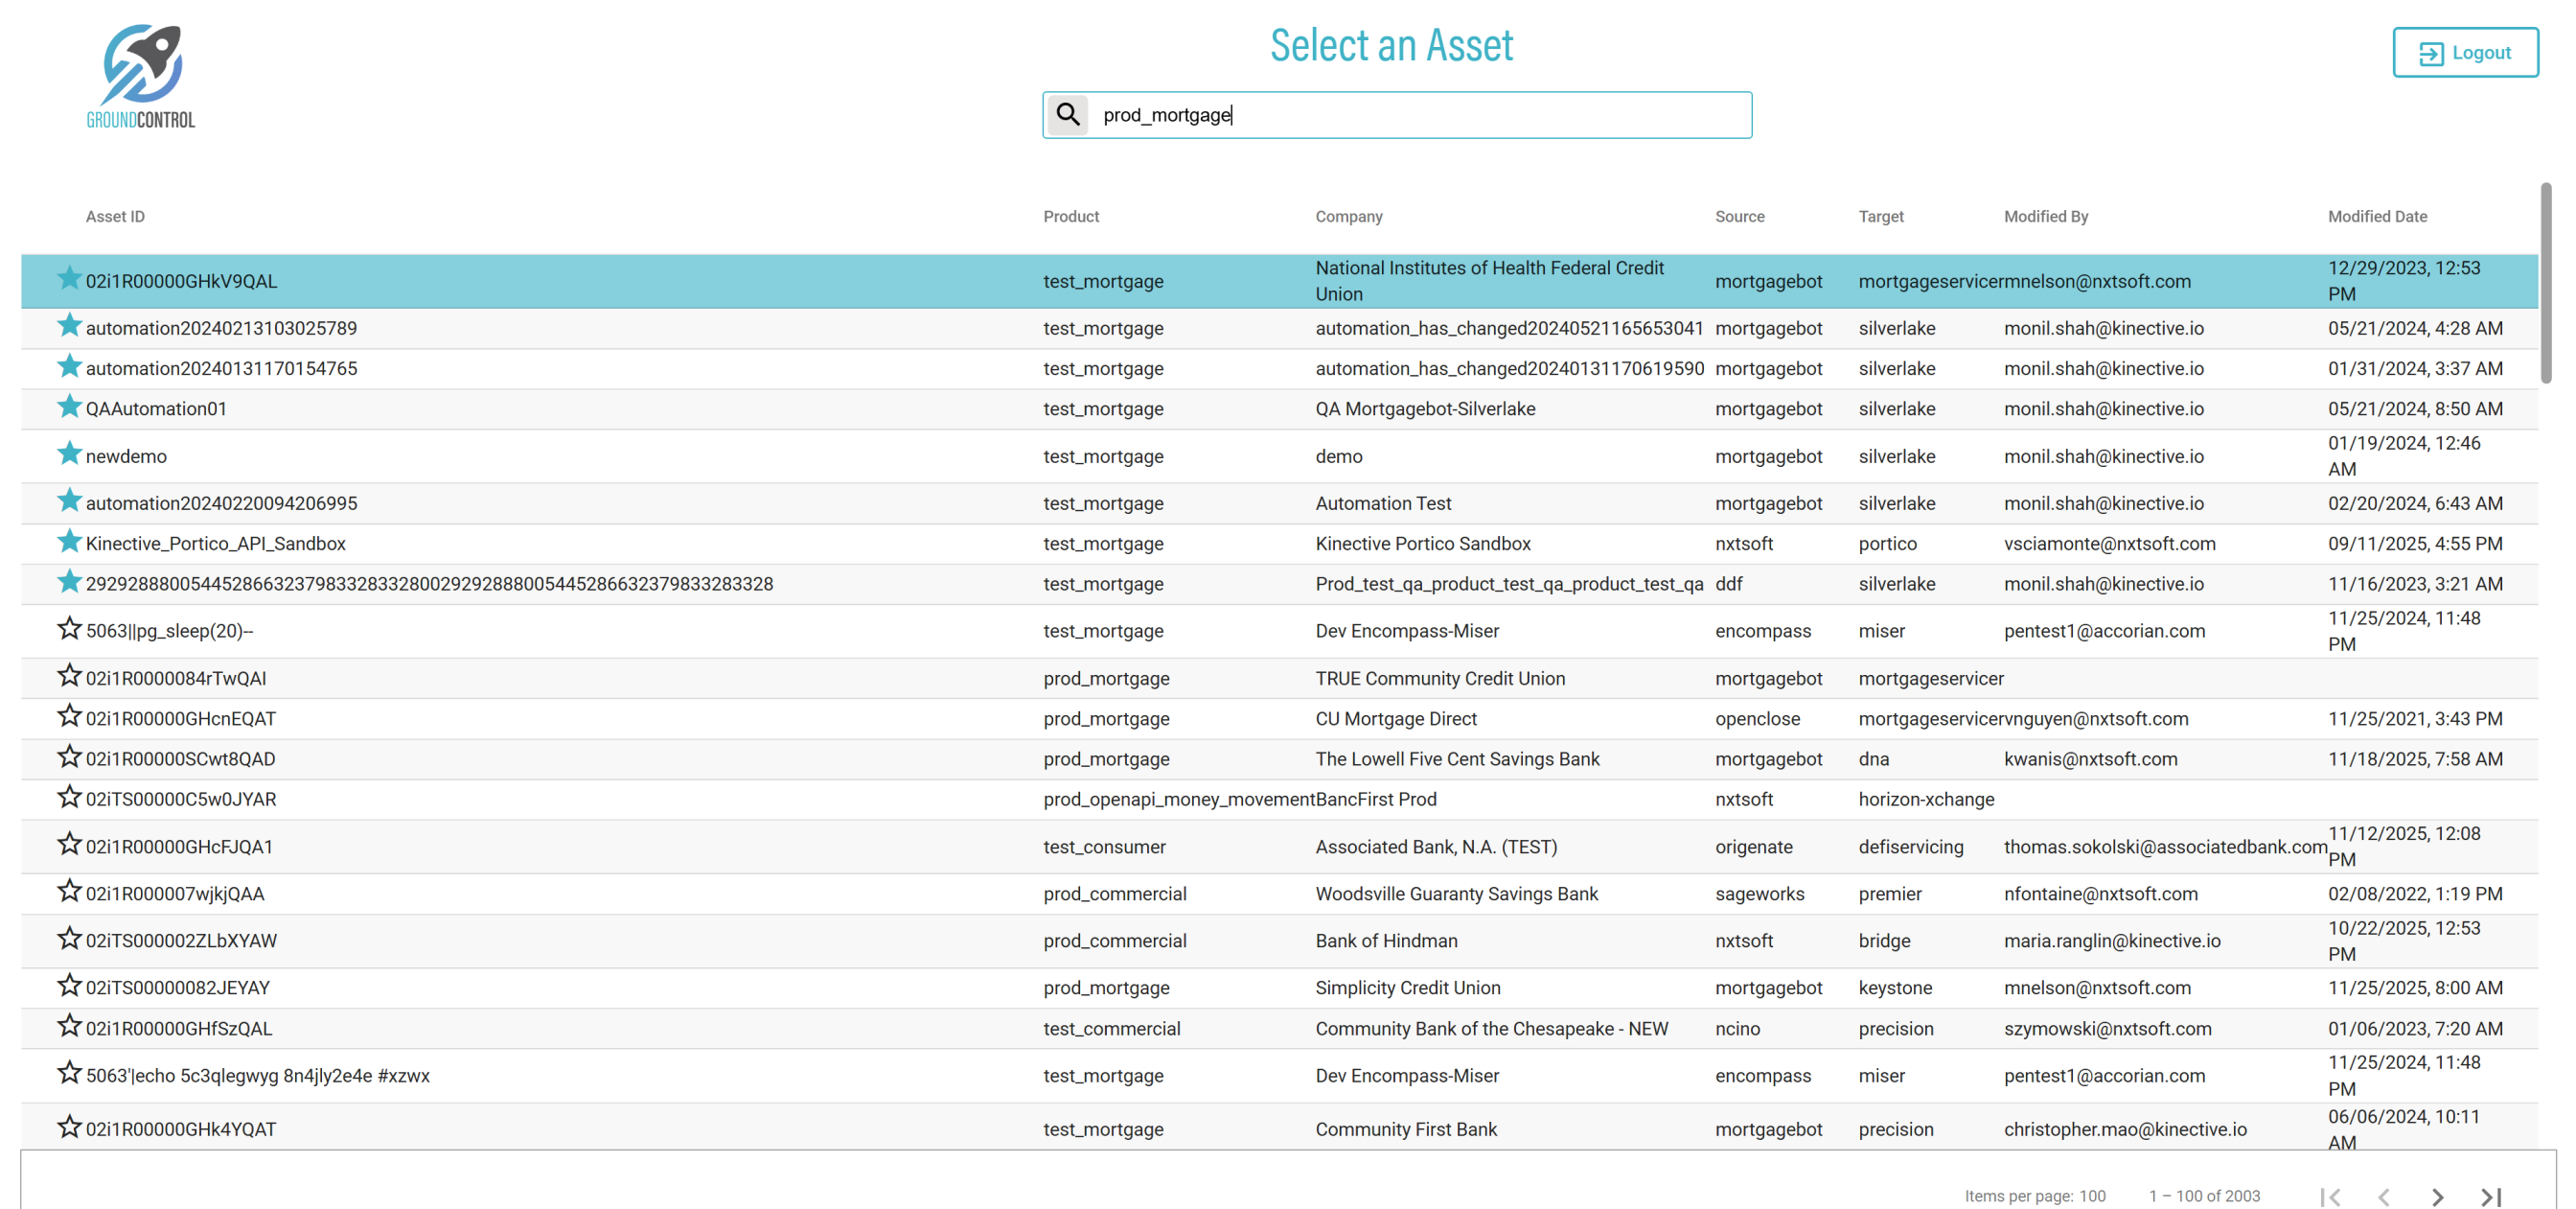Screen dimensions: 2576x1209
Task: Remove star from Kinective_Portico_API_Sandbox
Action: pos(68,542)
